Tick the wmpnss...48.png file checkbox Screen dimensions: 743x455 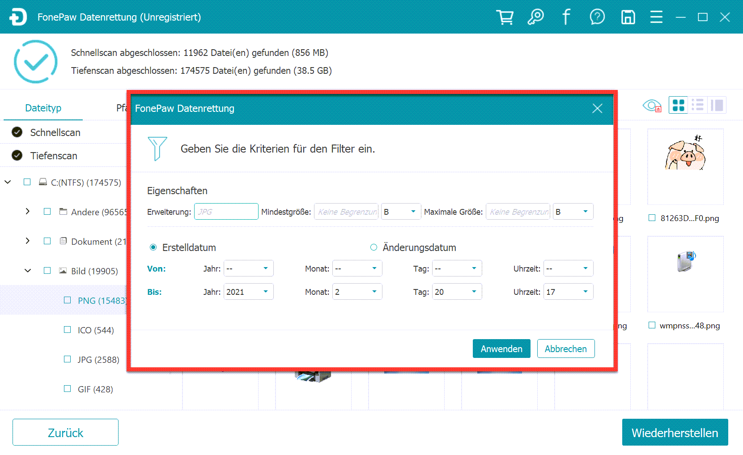click(x=652, y=325)
